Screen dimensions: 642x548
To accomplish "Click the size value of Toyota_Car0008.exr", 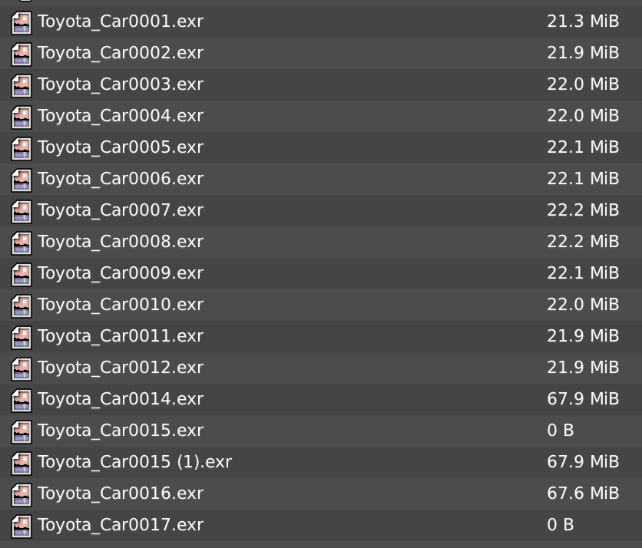I will point(583,242).
